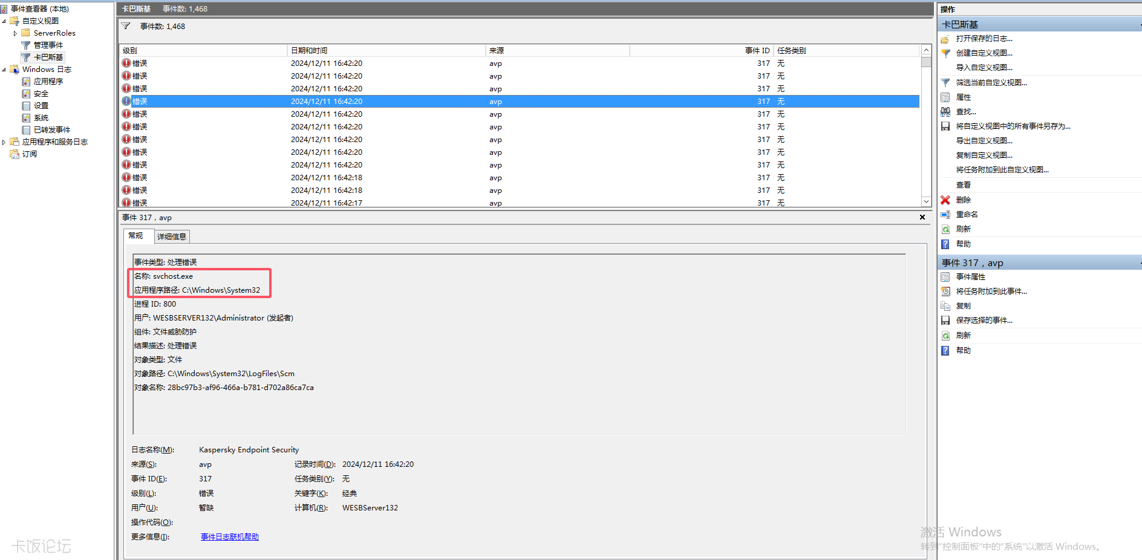Sort by the 事件 ID column header

(702, 50)
